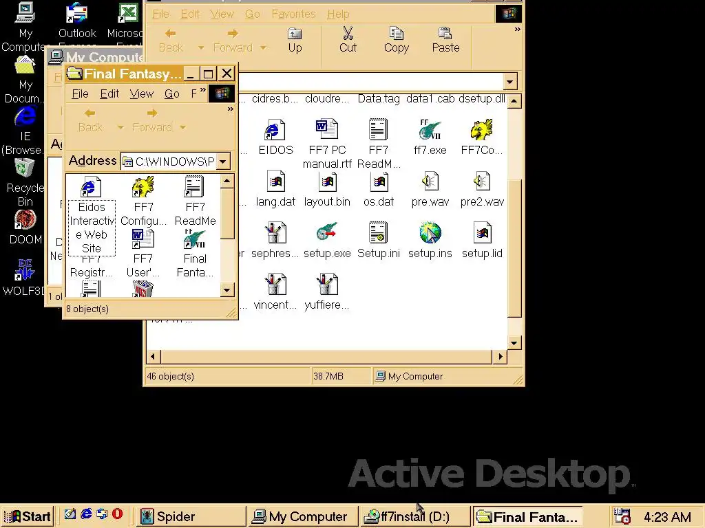
Task: Open Edit menu in Final Fantasy window
Action: point(109,93)
